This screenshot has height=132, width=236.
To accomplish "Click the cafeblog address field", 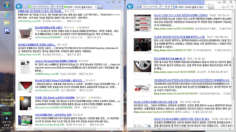I will click(x=41, y=7).
